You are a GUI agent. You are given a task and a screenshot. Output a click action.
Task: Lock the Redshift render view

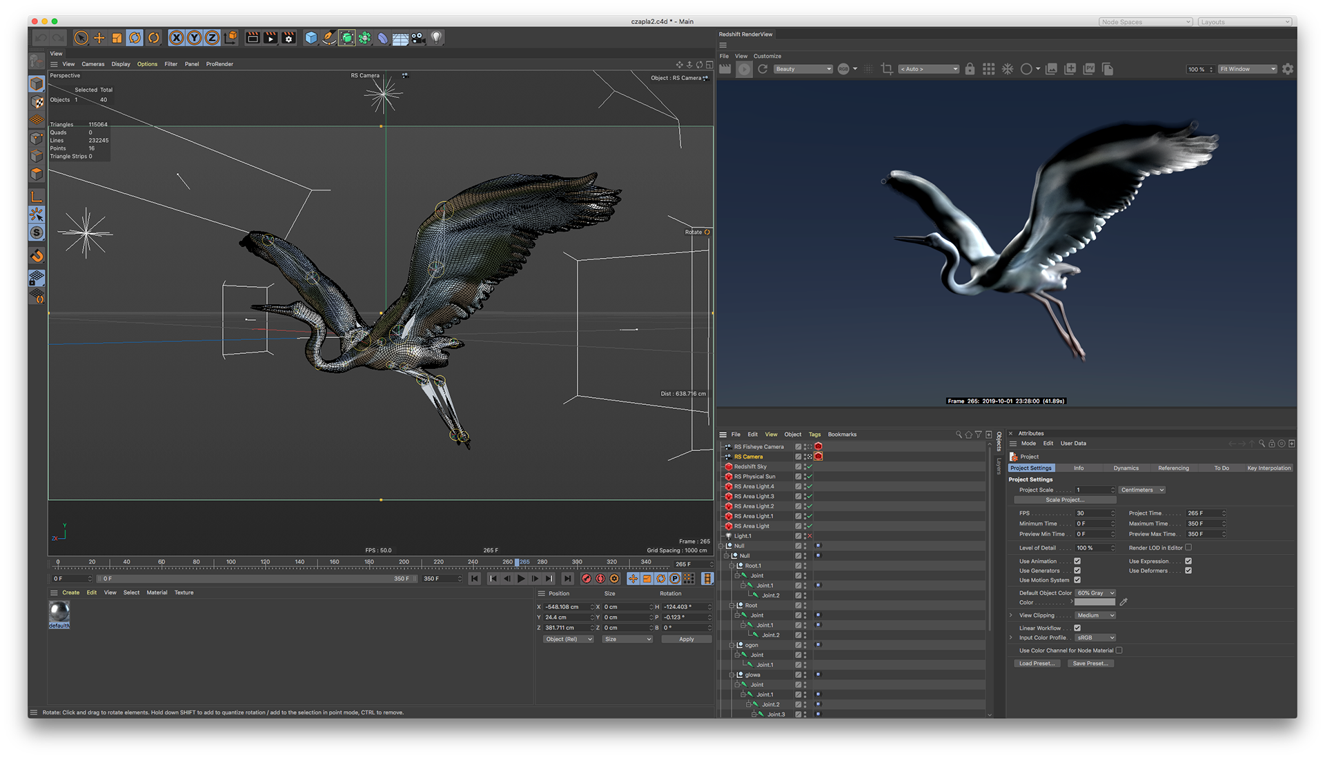coord(970,69)
